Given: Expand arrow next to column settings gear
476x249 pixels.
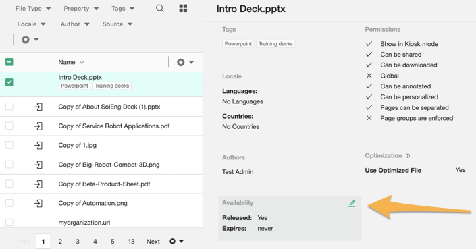Looking at the screenshot, I should point(191,62).
